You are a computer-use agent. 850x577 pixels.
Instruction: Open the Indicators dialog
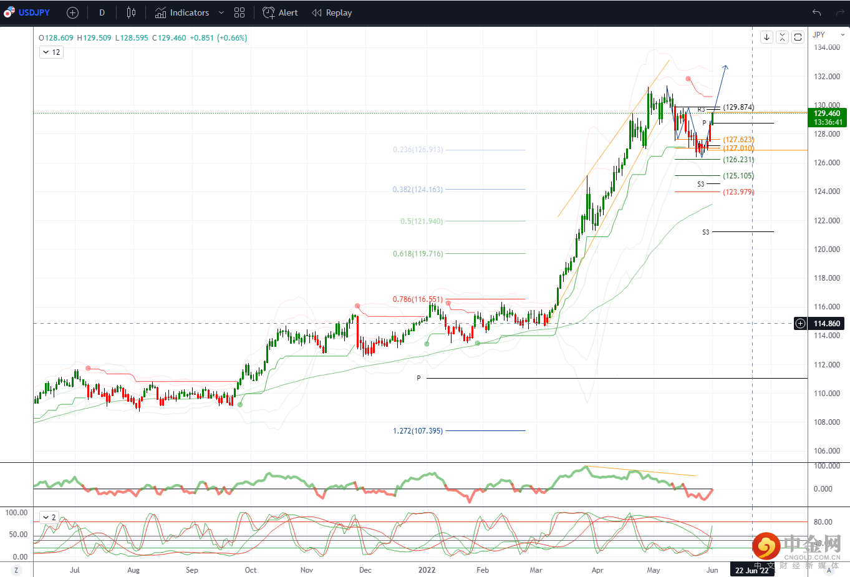click(182, 12)
